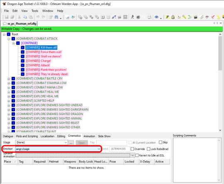
Task: Click the Seed value field
Action: click(119, 149)
